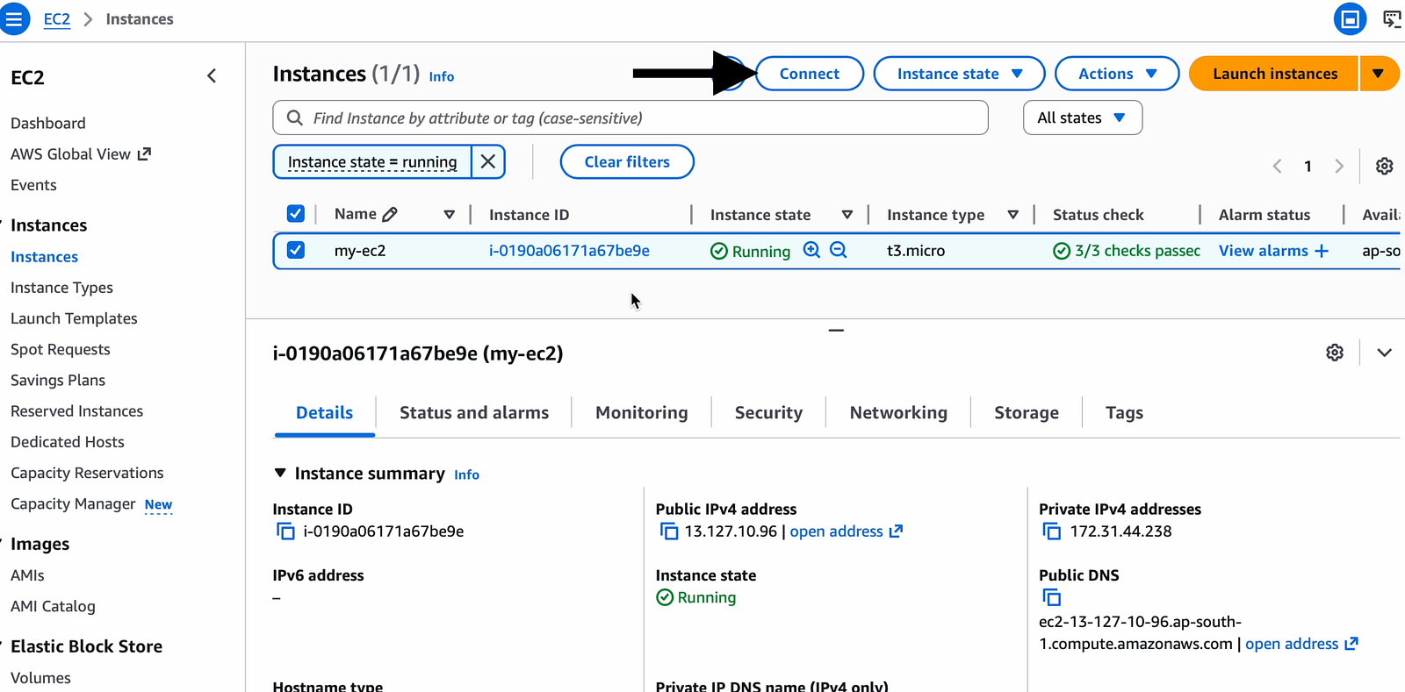Open the All states filter dropdown
The image size is (1405, 692).
1083,118
